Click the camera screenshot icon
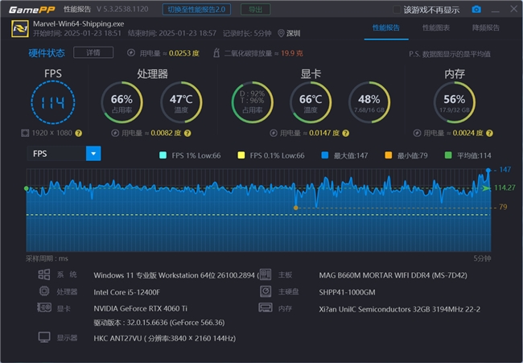Screen dimensions: 523x363 [x=476, y=10]
